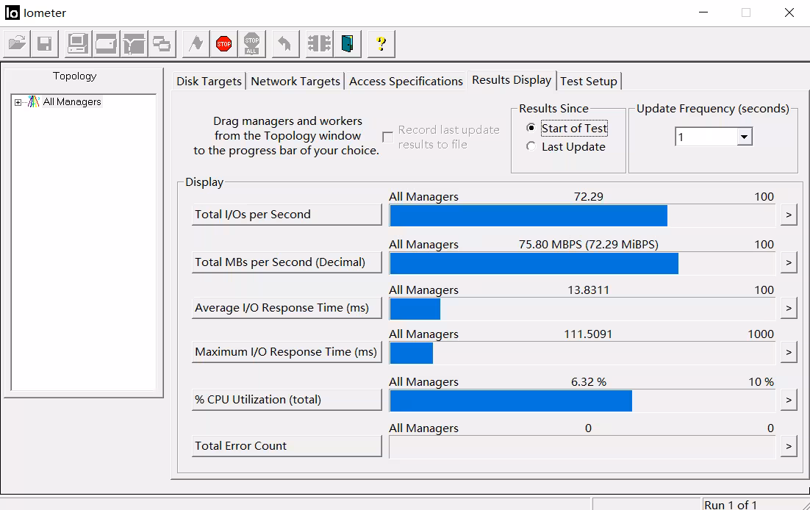Viewport: 810px width, 510px height.
Task: Open the Update Frequency dropdown arrow
Action: pyautogui.click(x=744, y=137)
